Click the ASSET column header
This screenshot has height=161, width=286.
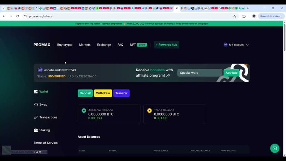(x=82, y=151)
